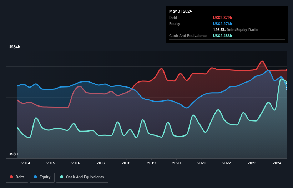Click the 2017 x-axis label

[101, 163]
